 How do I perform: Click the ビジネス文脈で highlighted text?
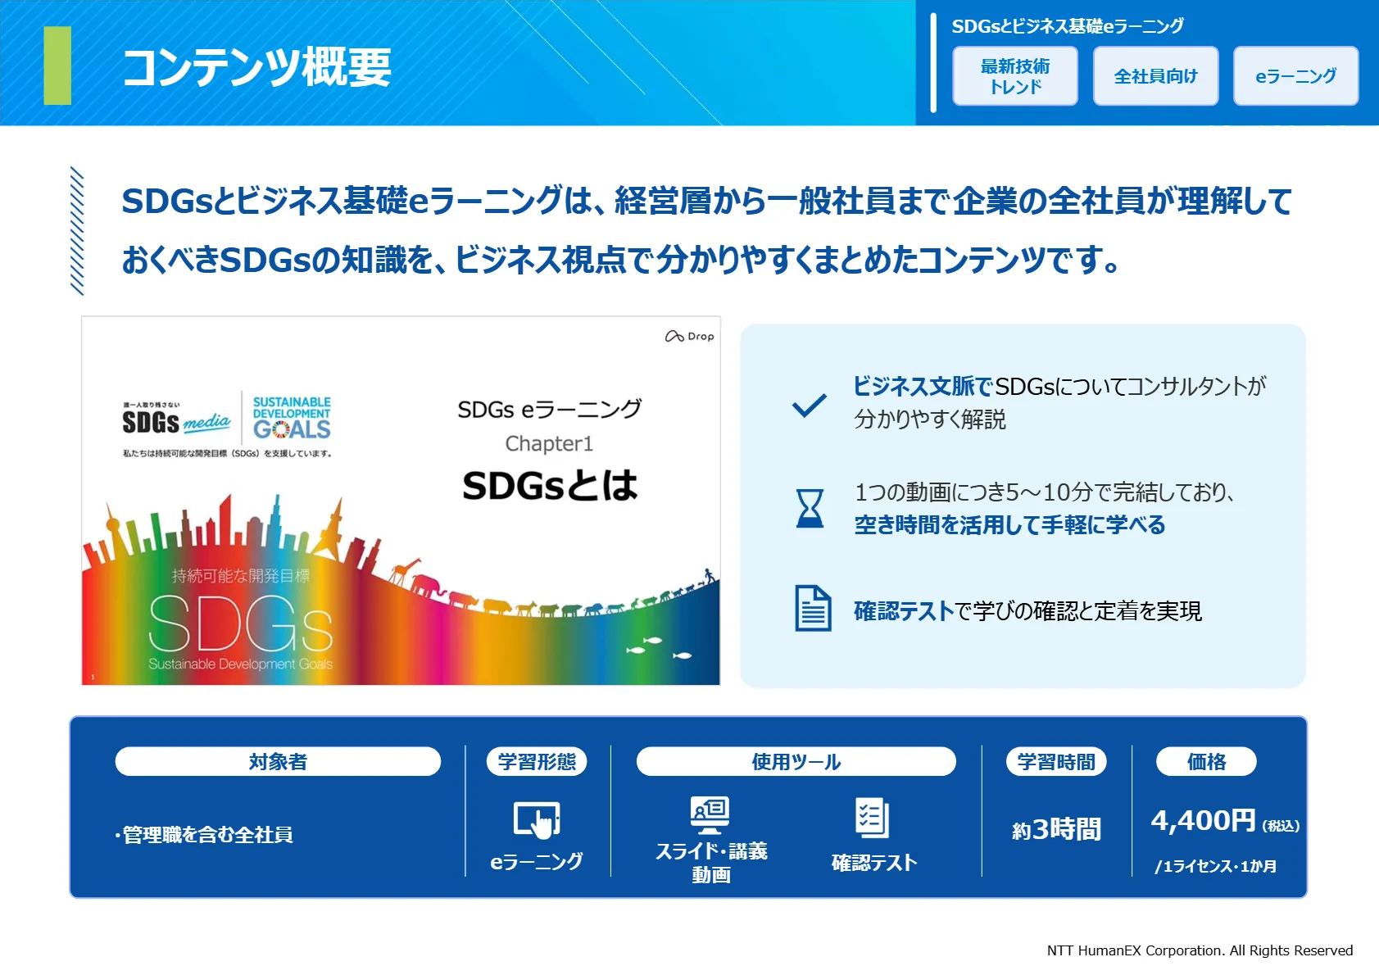[x=923, y=386]
